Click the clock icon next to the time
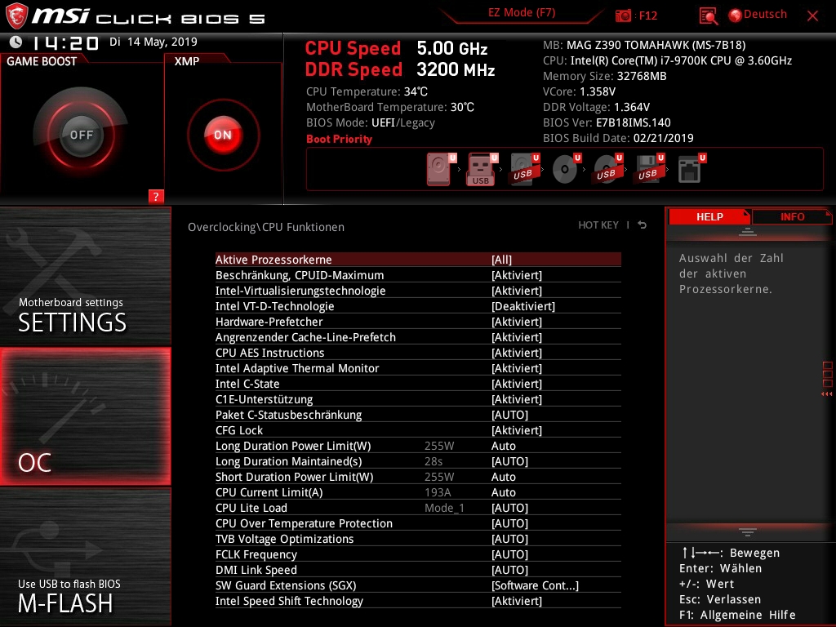 coord(16,42)
